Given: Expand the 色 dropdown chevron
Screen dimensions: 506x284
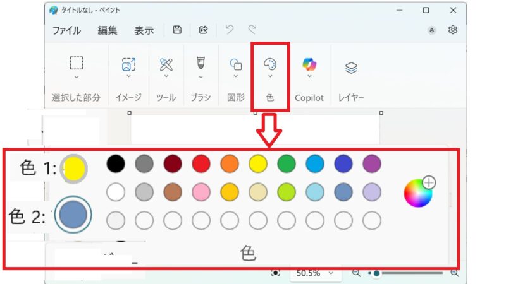Looking at the screenshot, I should 270,76.
